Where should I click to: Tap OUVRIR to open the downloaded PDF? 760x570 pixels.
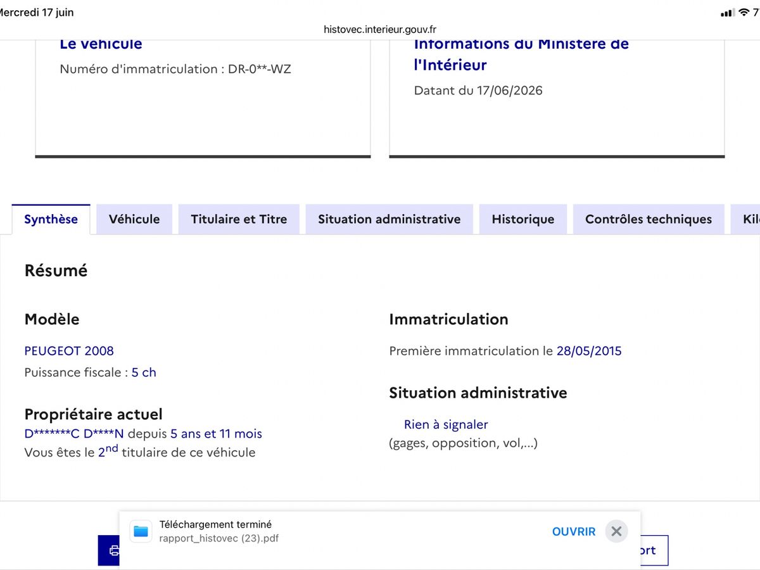tap(574, 531)
